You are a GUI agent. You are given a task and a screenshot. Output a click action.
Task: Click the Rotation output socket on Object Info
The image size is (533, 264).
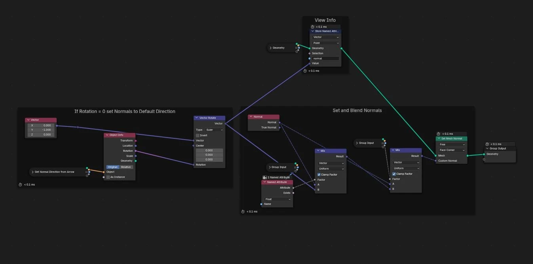click(x=136, y=151)
